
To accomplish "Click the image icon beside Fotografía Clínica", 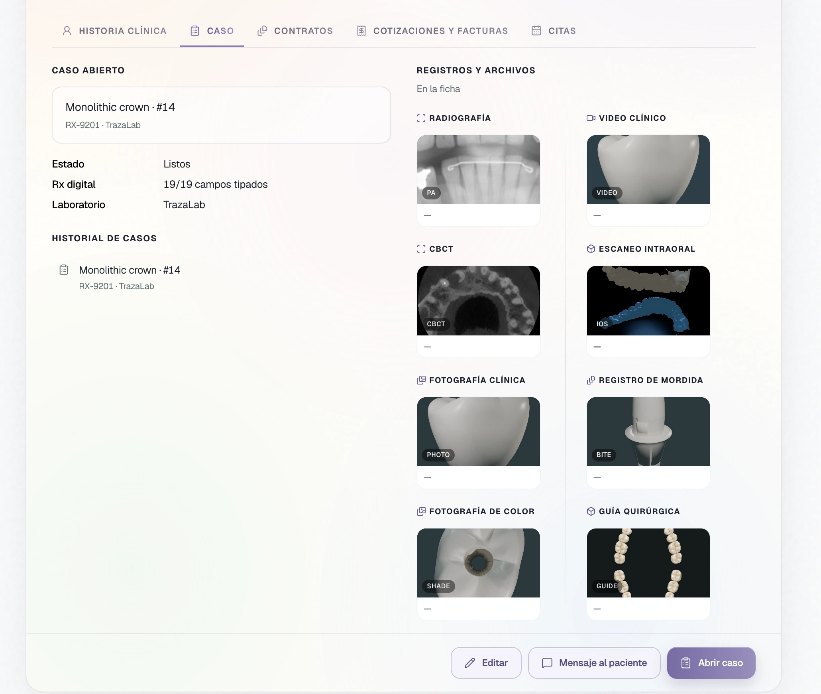I will click(421, 380).
